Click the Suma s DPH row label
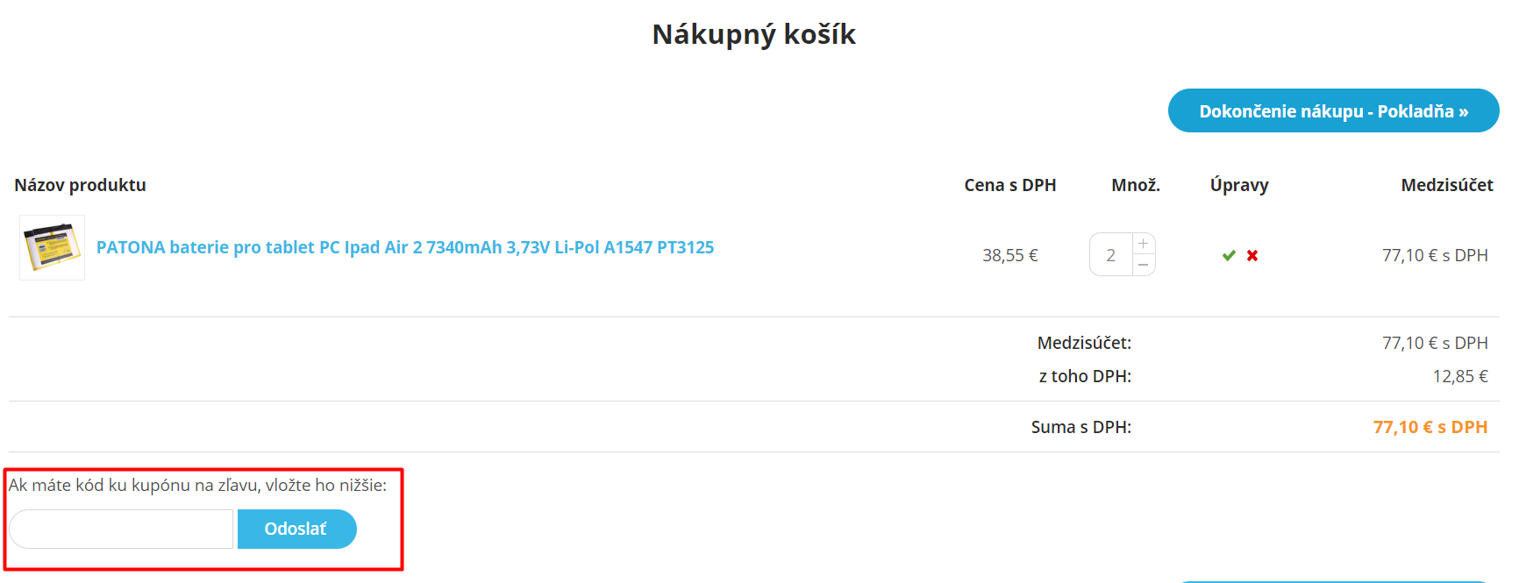The image size is (1519, 583). coord(1081,427)
